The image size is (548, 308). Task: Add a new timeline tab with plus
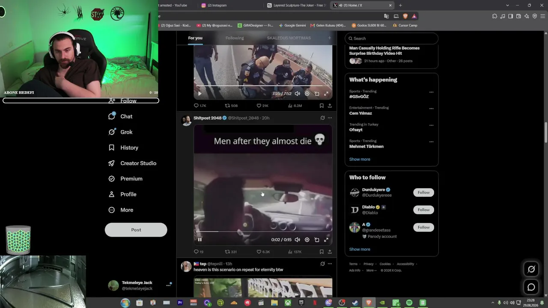[x=330, y=38]
